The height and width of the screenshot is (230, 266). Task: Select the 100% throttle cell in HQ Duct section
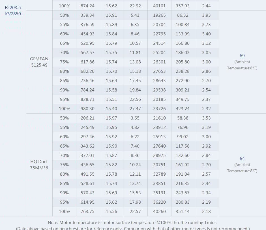tap(64, 211)
